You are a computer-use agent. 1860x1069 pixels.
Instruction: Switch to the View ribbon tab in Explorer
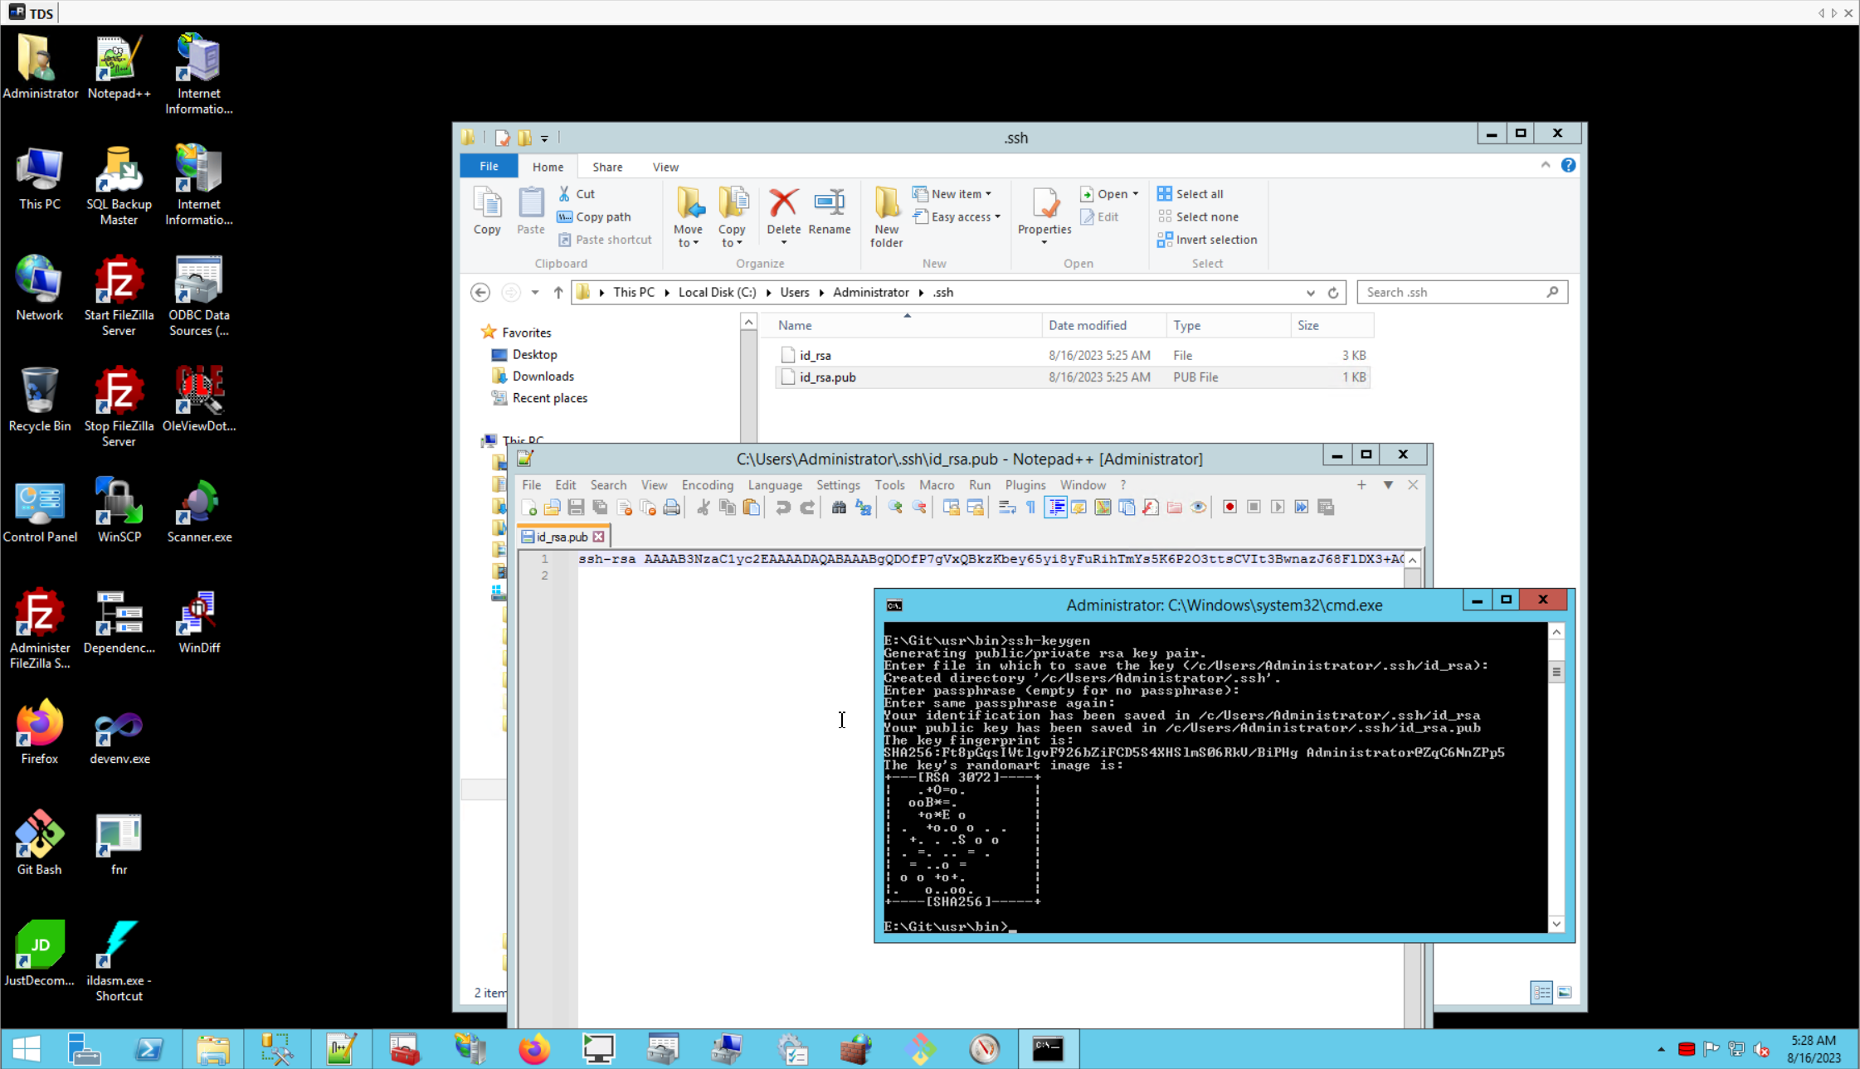(665, 167)
